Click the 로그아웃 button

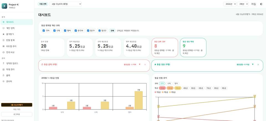(x=17, y=114)
